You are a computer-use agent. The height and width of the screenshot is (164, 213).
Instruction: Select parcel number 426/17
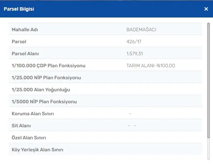pyautogui.click(x=134, y=42)
